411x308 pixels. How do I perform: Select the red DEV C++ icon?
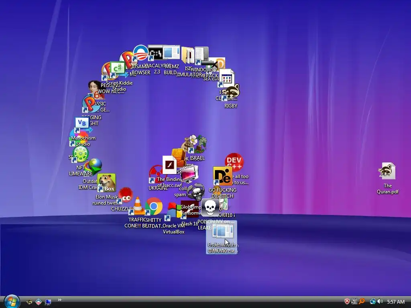(x=234, y=161)
